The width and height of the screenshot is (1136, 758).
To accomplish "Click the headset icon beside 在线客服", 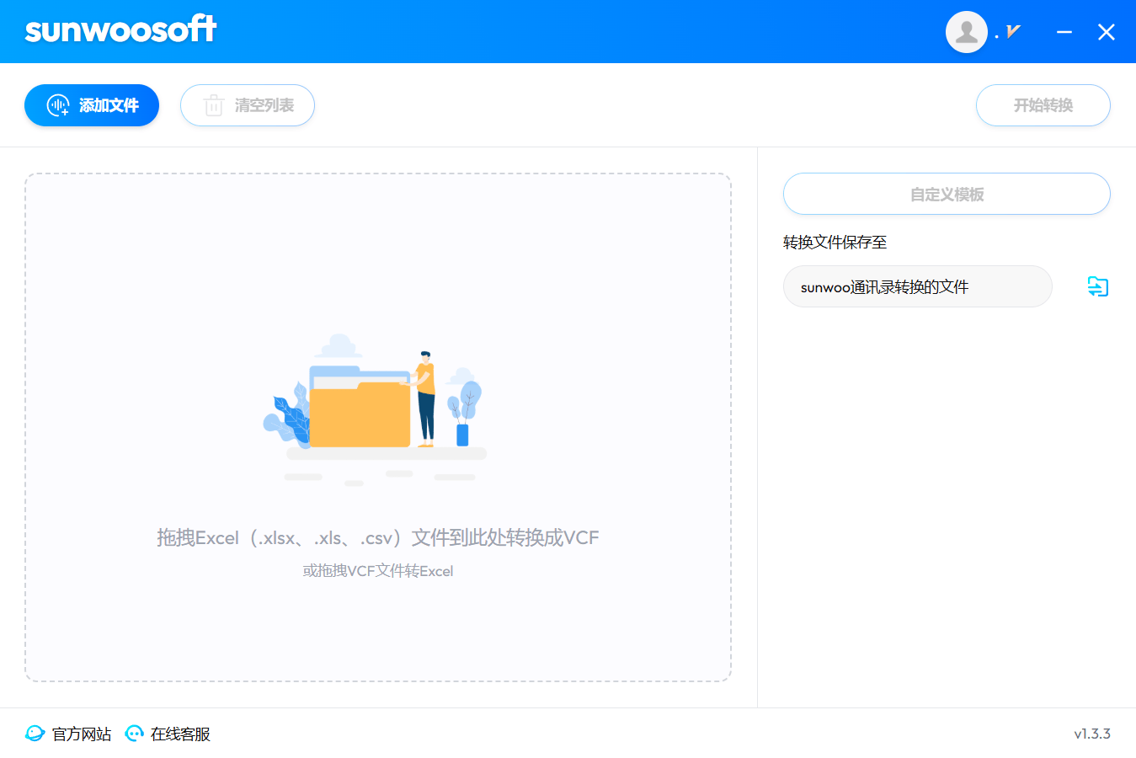I will [135, 734].
